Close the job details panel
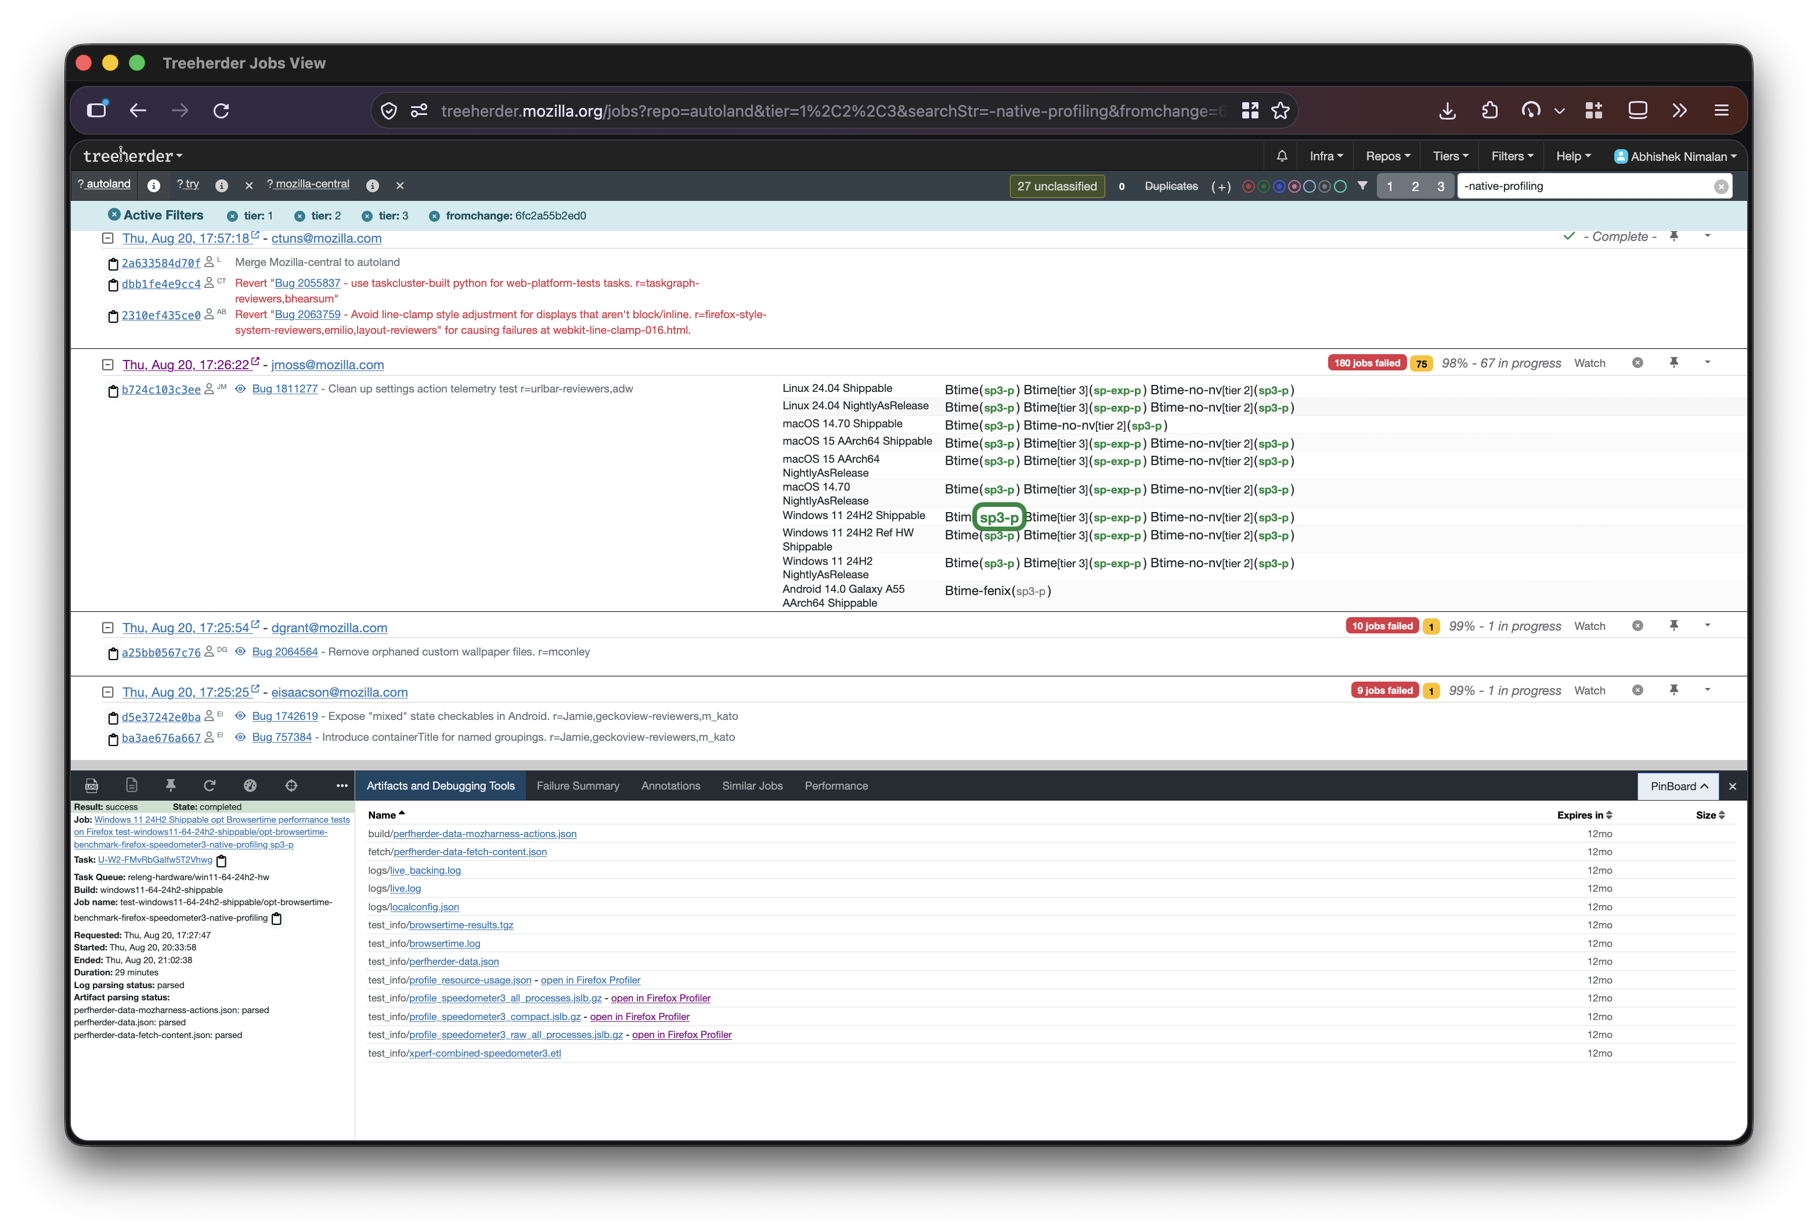The height and width of the screenshot is (1232, 1818). coord(1732,786)
